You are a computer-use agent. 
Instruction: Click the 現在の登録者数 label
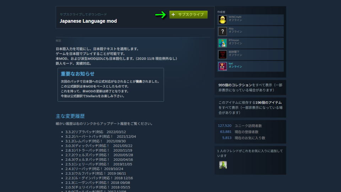coord(247,132)
